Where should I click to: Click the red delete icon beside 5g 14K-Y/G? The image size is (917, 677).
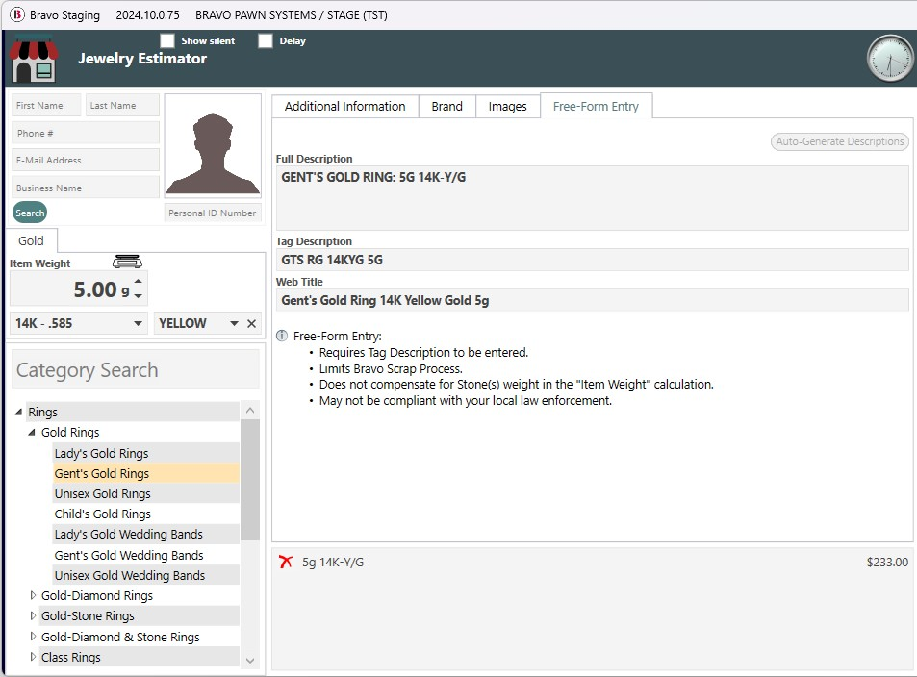click(x=286, y=562)
